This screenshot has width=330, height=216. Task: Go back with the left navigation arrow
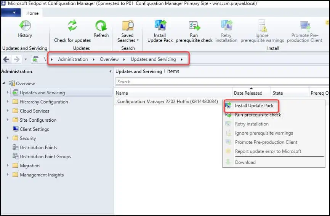point(6,59)
